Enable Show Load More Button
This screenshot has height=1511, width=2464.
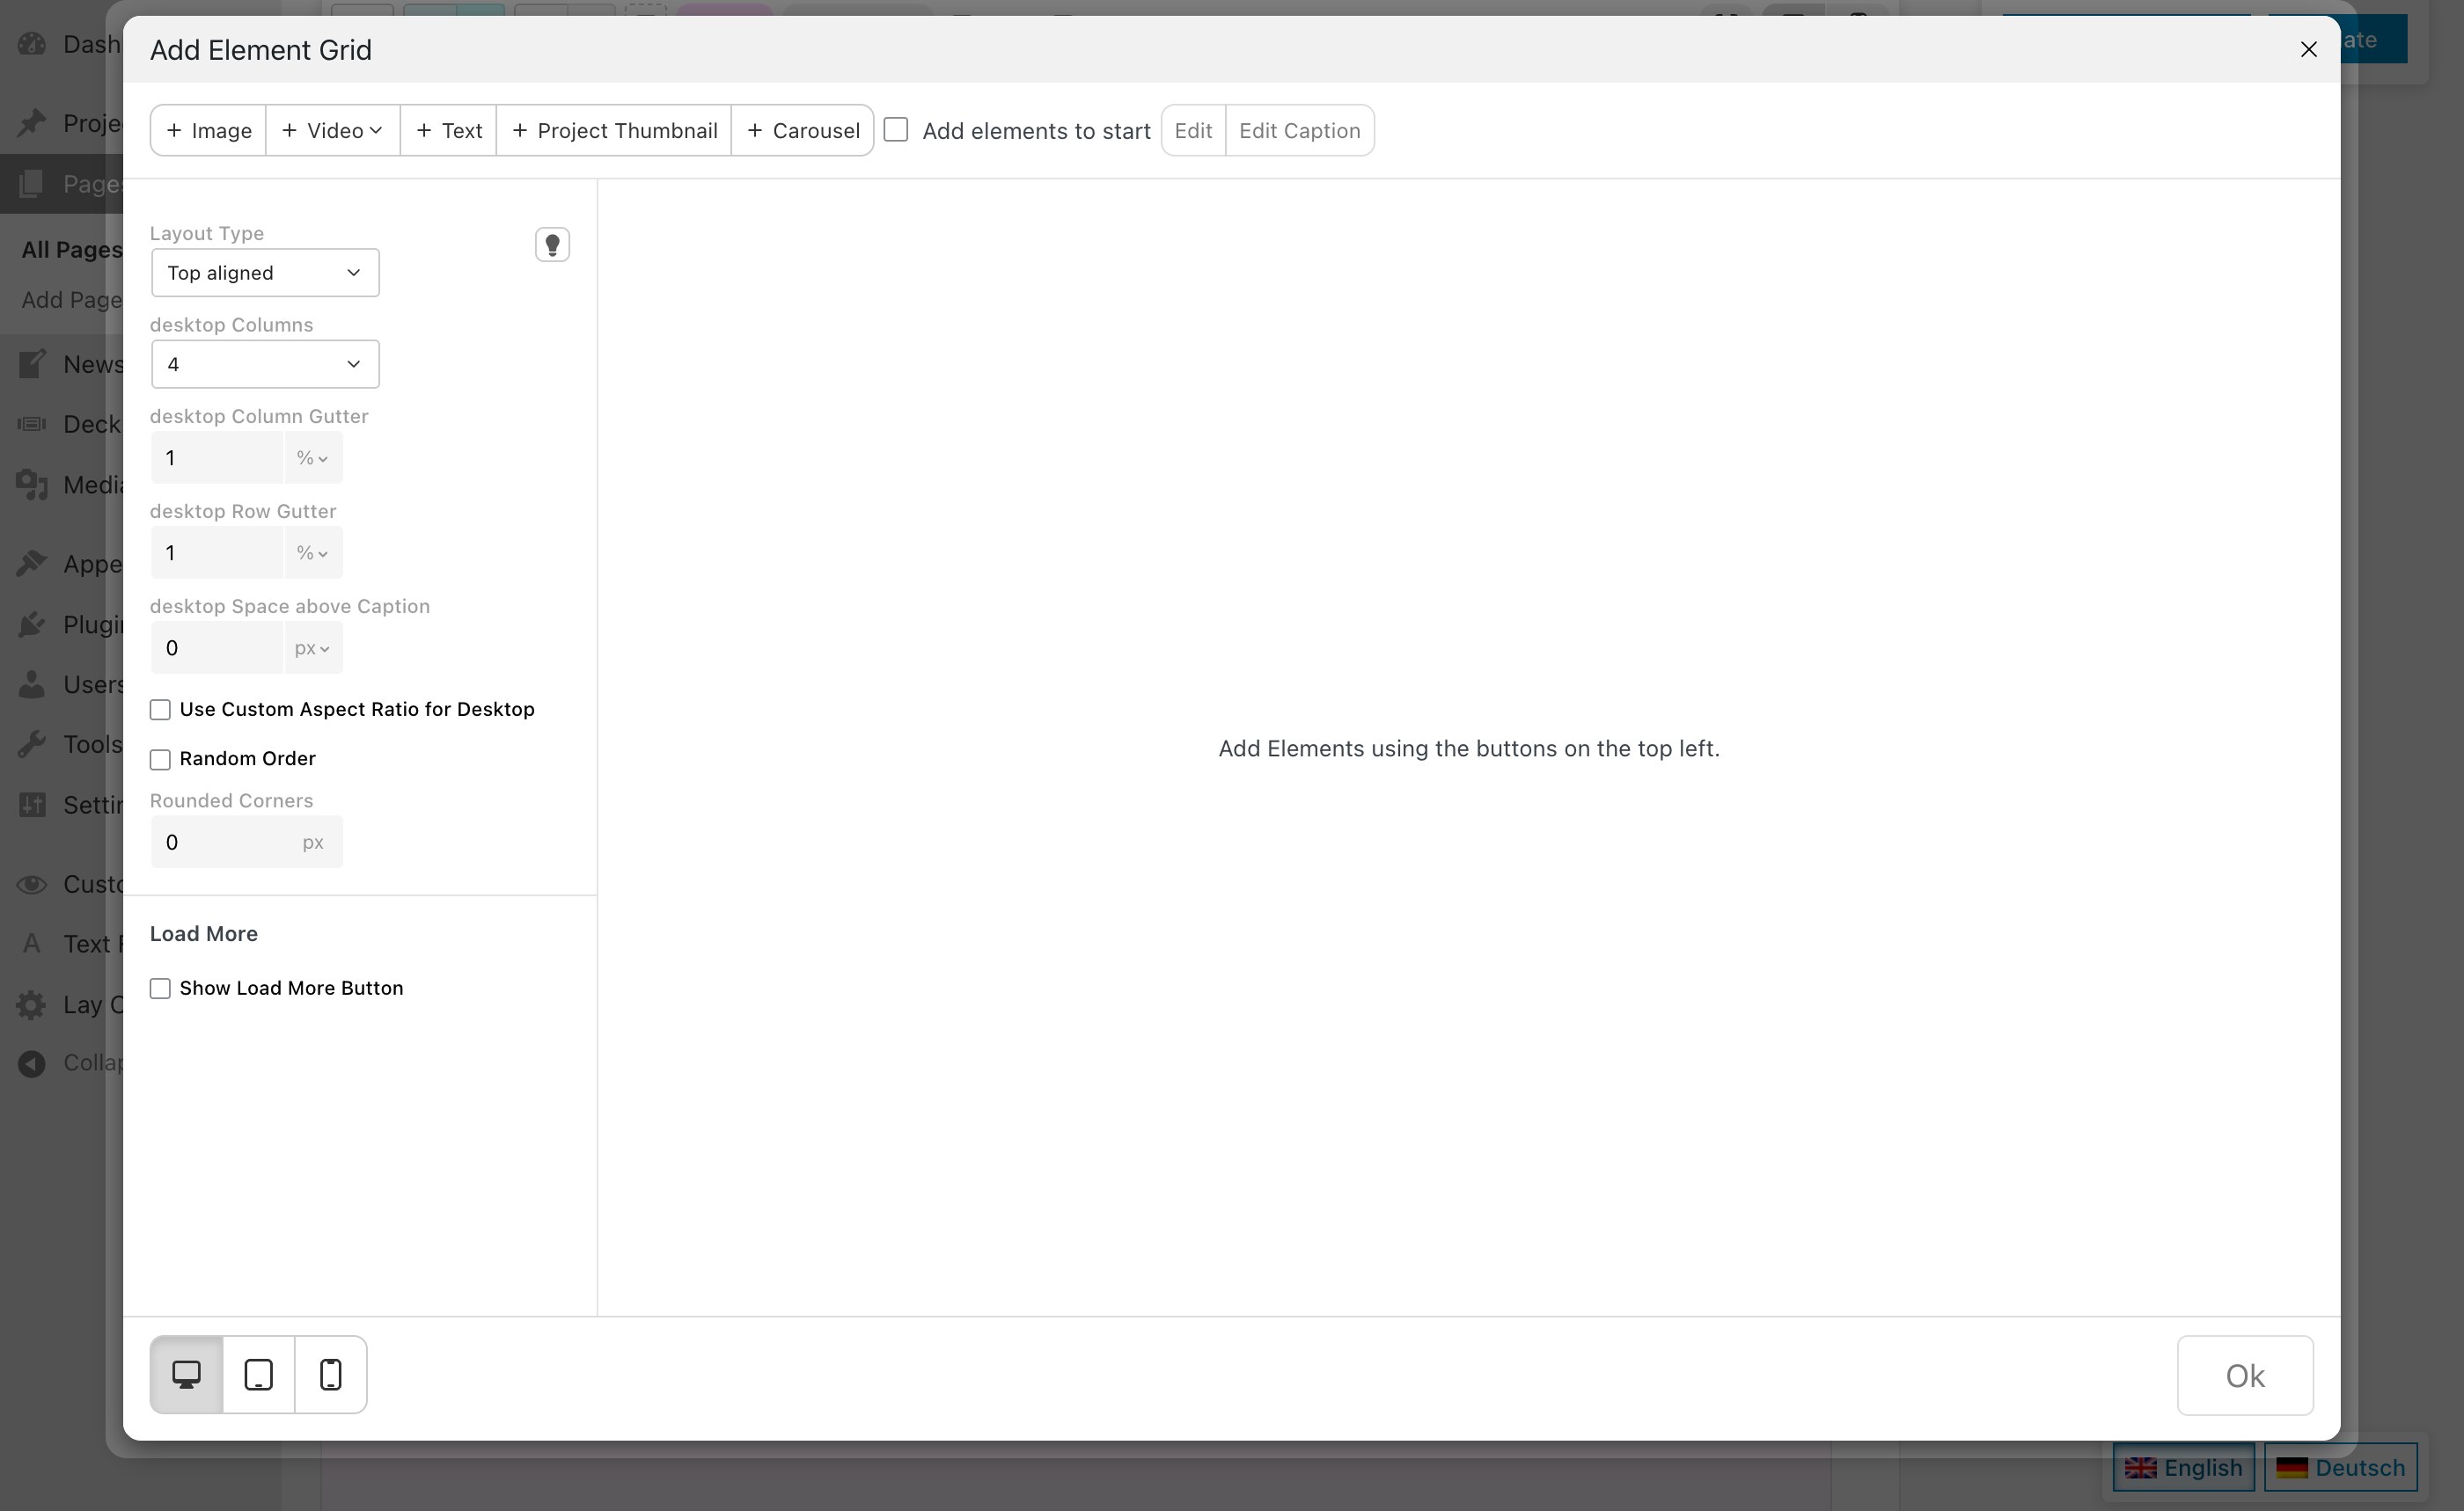(x=160, y=989)
